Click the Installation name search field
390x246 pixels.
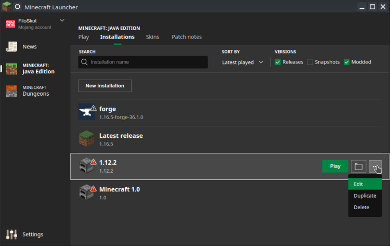(143, 62)
